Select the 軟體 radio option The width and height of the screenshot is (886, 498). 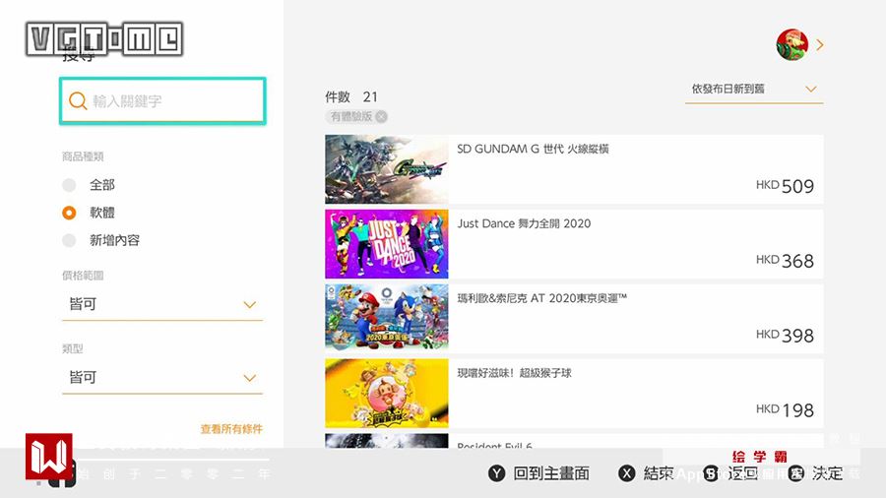pyautogui.click(x=69, y=213)
